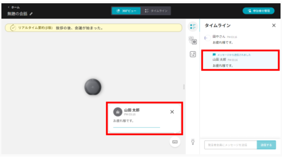The width and height of the screenshot is (282, 158).
Task: Open the translation text icon in sidebar
Action: (x=193, y=54)
